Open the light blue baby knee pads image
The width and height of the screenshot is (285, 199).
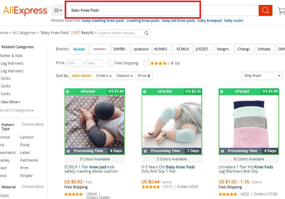[172, 122]
